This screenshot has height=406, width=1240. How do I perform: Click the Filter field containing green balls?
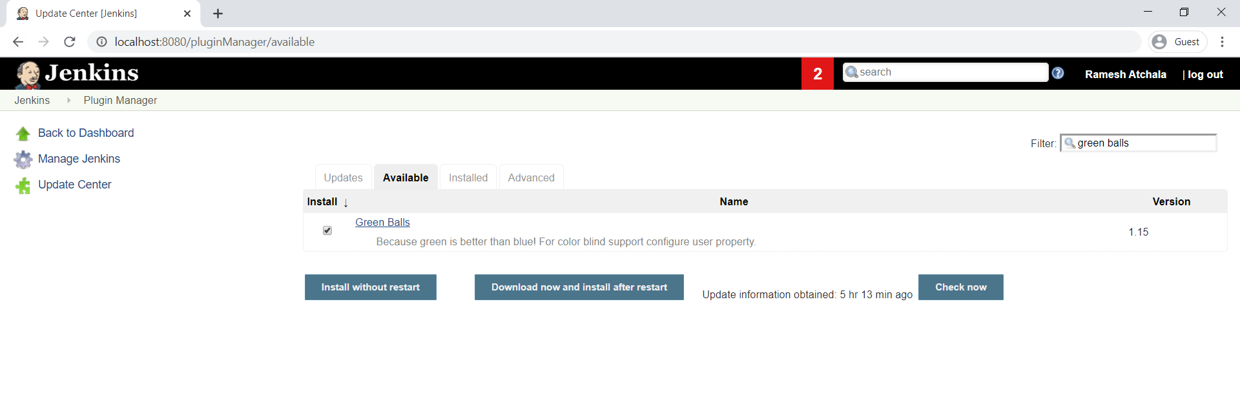pyautogui.click(x=1139, y=143)
